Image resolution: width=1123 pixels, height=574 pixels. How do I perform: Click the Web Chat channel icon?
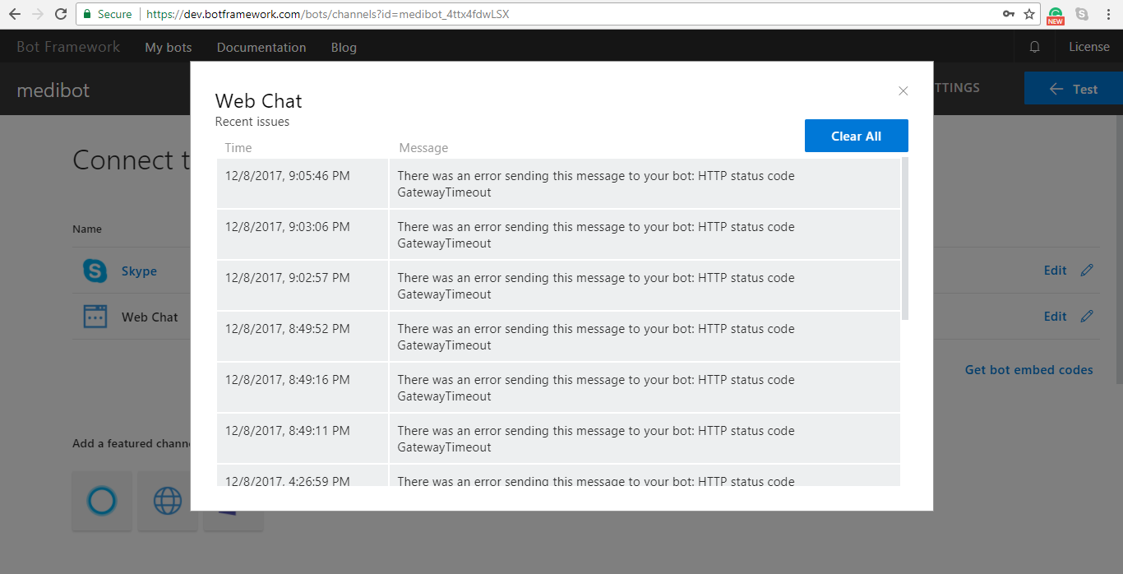click(95, 317)
